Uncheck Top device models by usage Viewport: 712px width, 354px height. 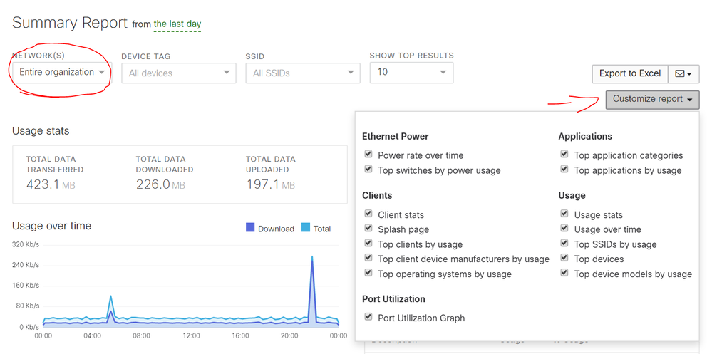pos(564,273)
